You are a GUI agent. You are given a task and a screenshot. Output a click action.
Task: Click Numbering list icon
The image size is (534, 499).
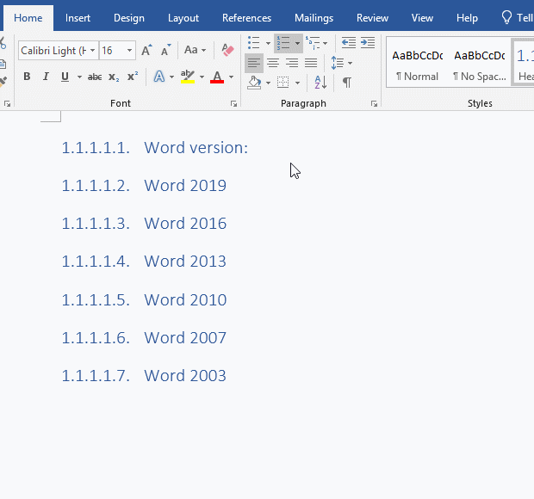[283, 43]
